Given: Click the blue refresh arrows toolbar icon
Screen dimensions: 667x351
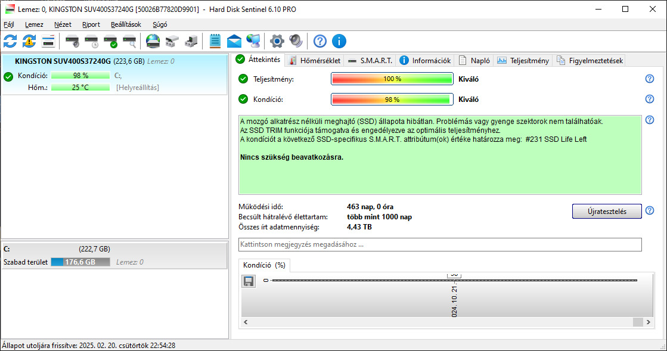Looking at the screenshot, I should click(10, 41).
